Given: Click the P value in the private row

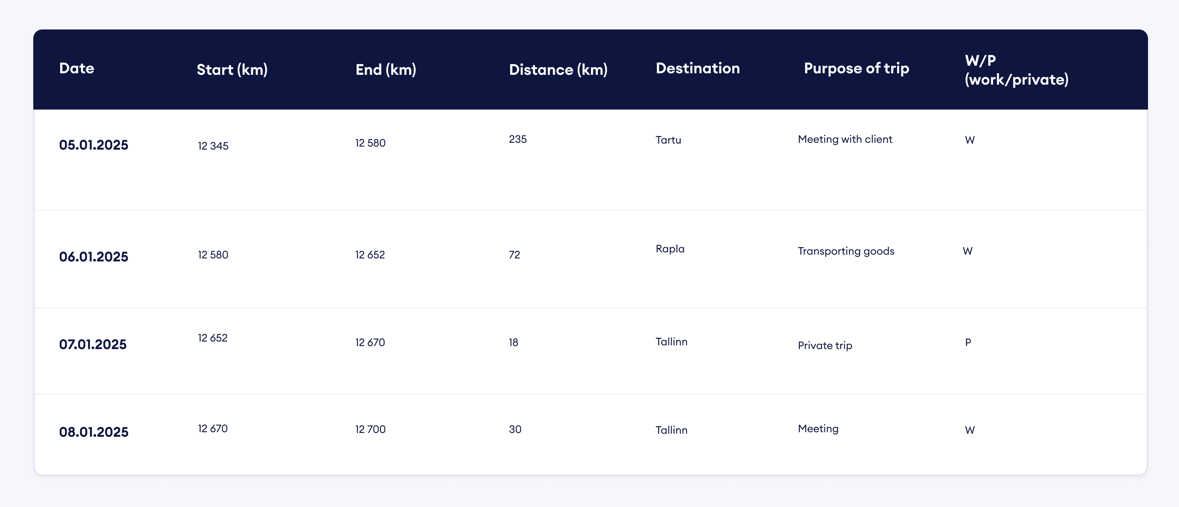Looking at the screenshot, I should [x=968, y=342].
